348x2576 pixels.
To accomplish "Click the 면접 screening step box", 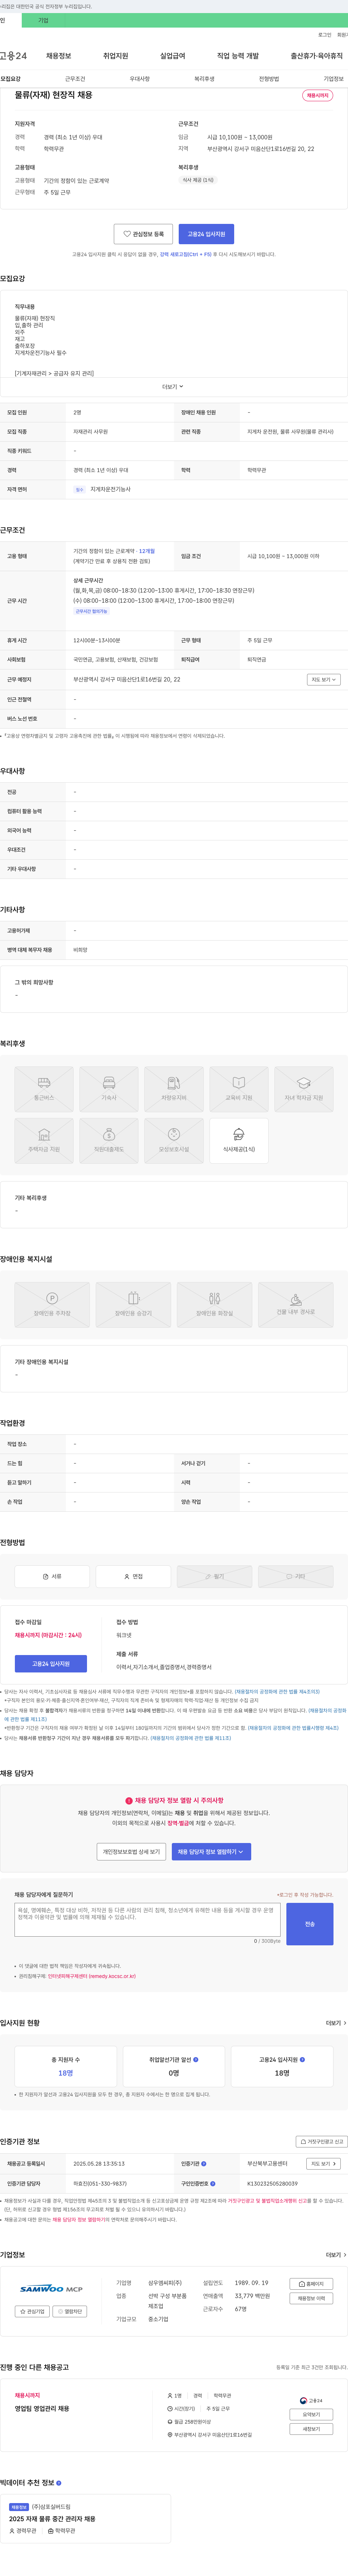I will point(133,1576).
